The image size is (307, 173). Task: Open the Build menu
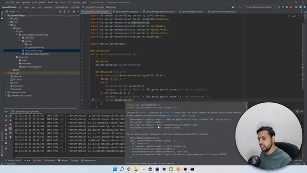point(50,2)
